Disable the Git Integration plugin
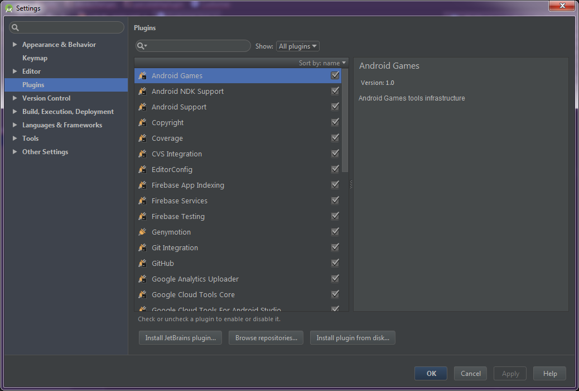The height and width of the screenshot is (391, 579). (335, 247)
